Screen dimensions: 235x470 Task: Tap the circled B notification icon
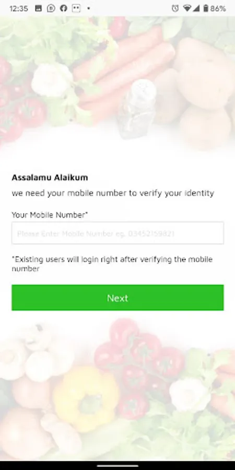(x=51, y=8)
